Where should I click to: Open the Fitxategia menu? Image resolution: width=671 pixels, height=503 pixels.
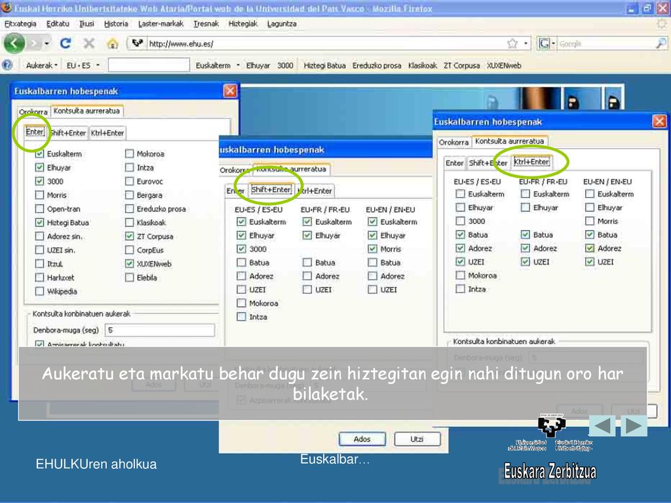pyautogui.click(x=20, y=24)
